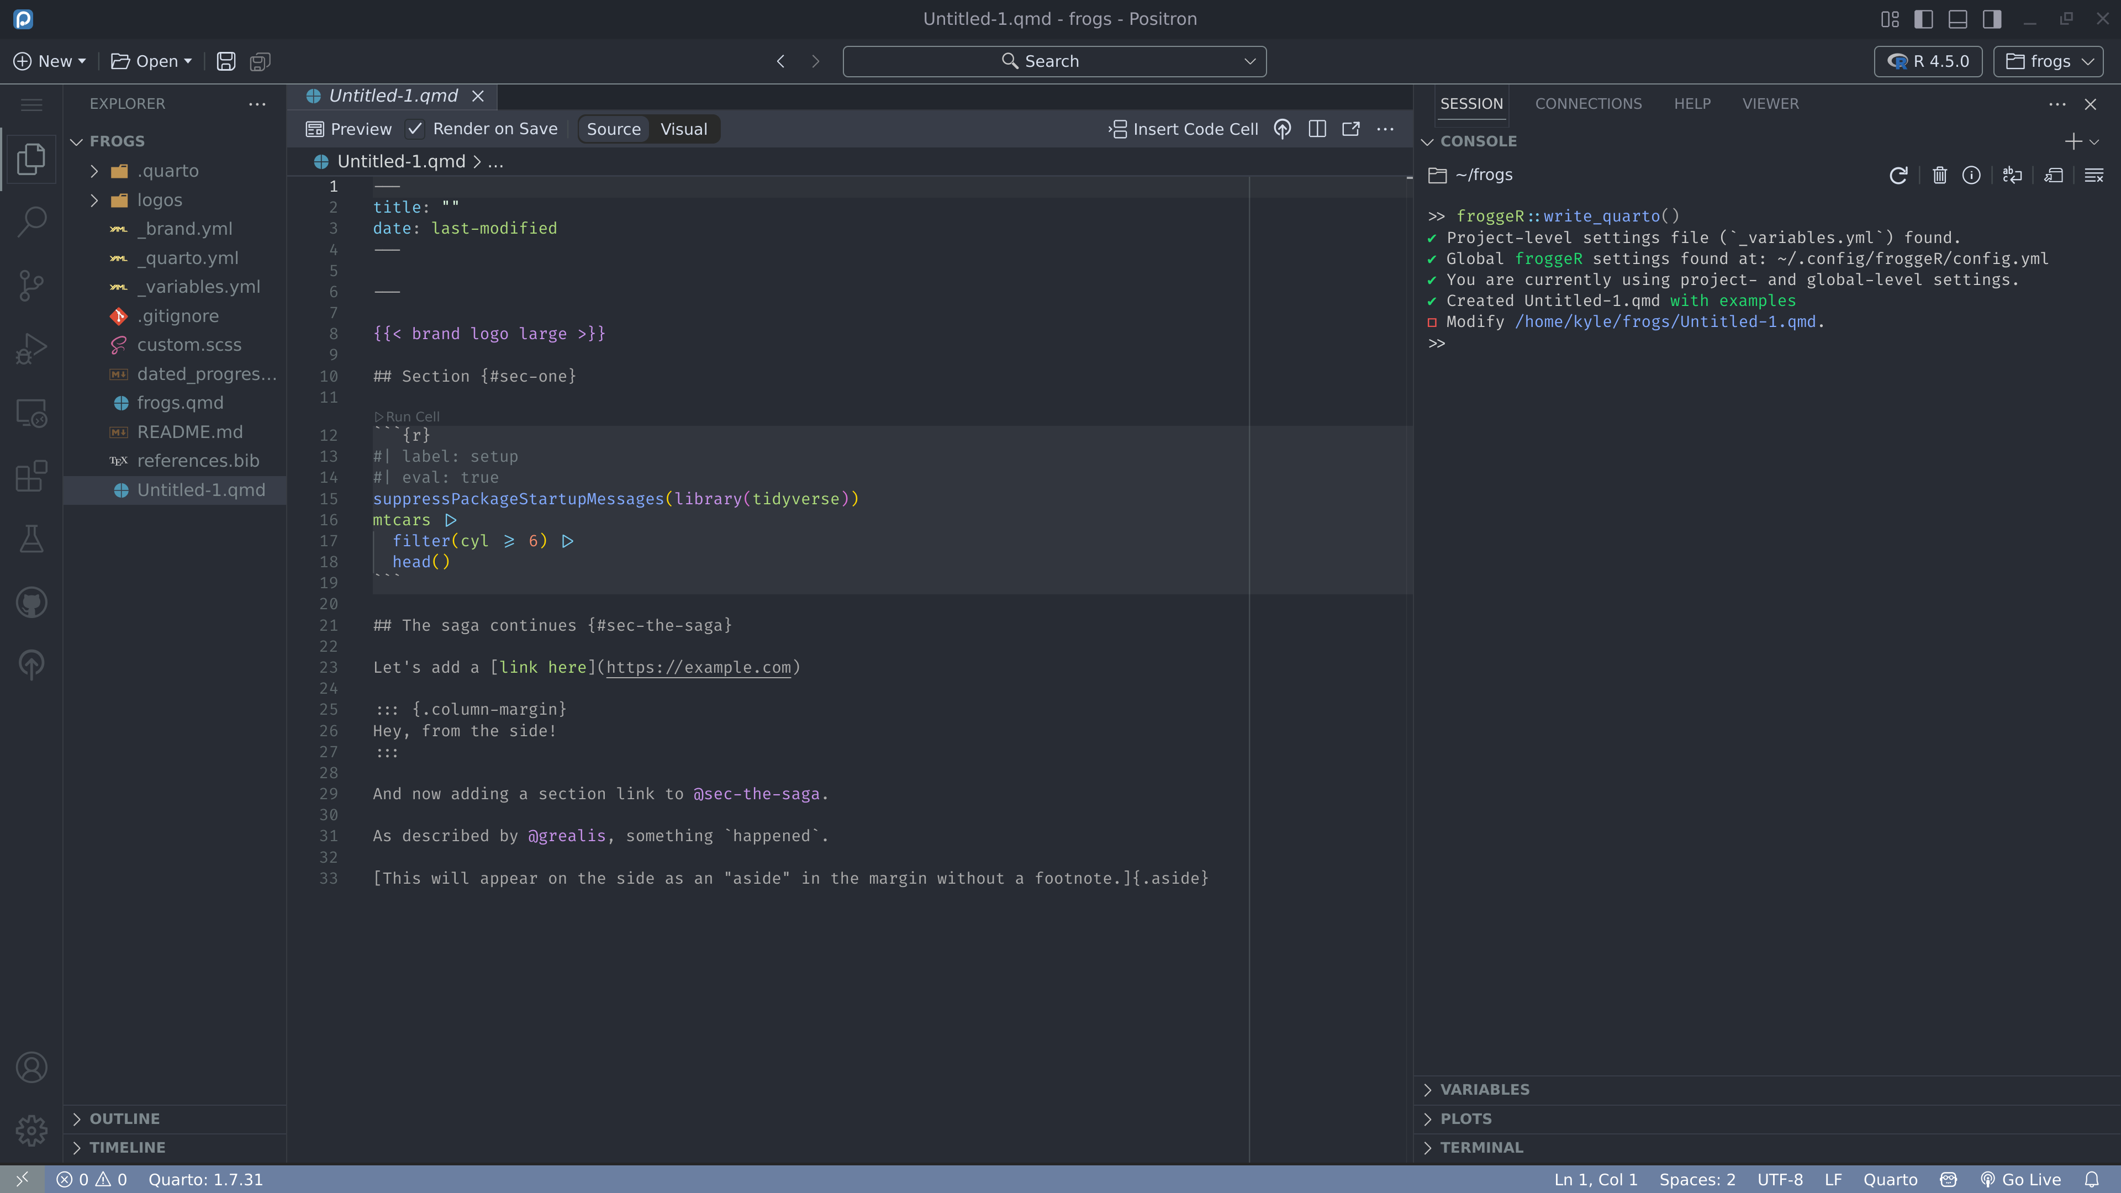
Task: Expand the TIMELINE section
Action: tap(175, 1148)
